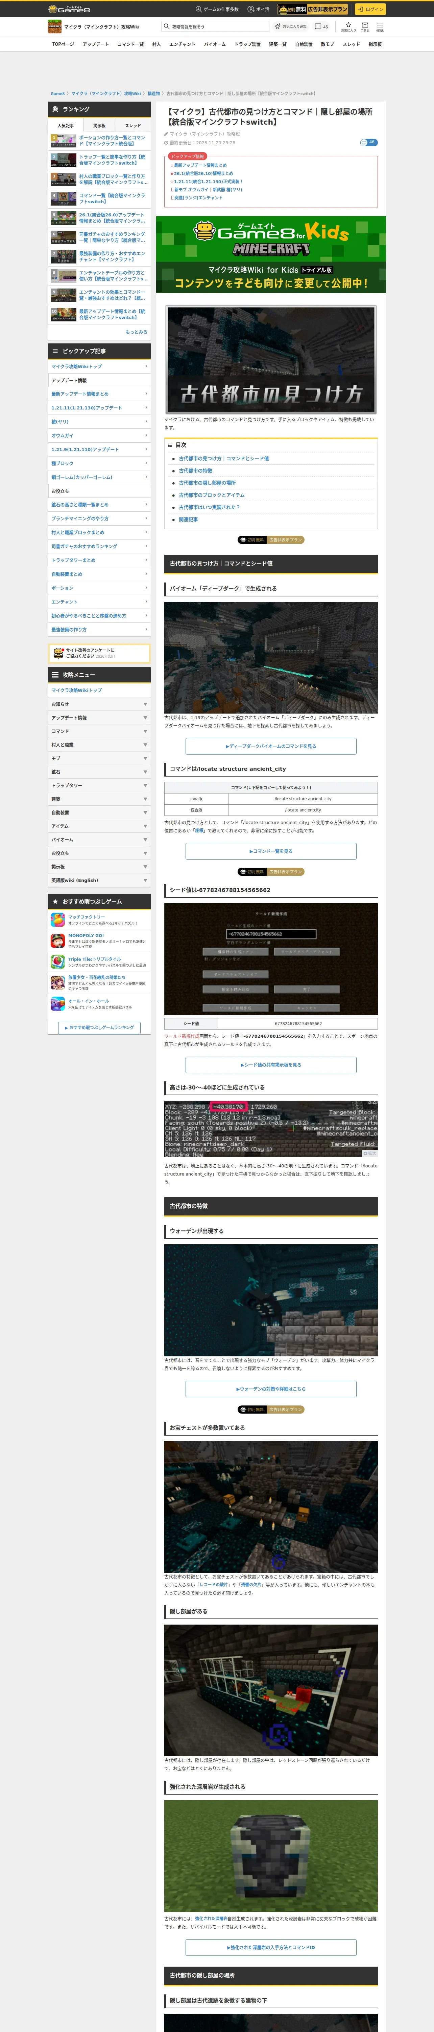Expand the トラップタワー menu section

coord(99,786)
